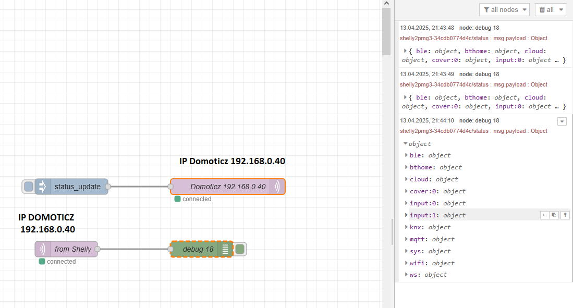
Task: Select the Domoticz 192.168.0.40 MQTT out node
Action: tap(228, 187)
